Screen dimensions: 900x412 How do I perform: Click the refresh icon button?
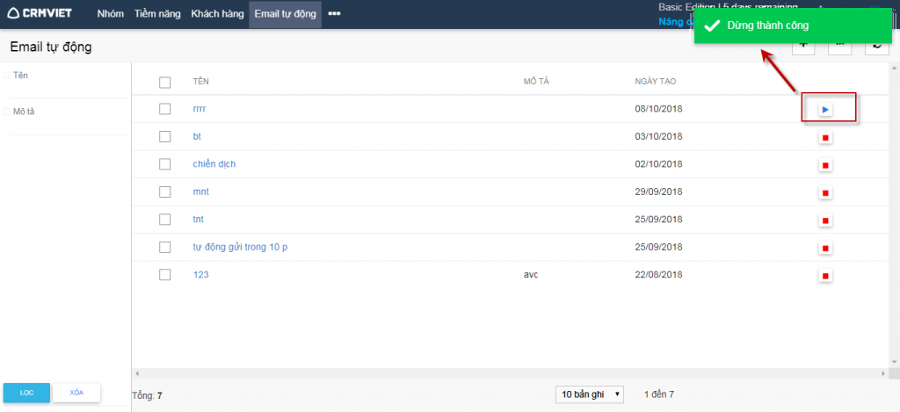coord(876,44)
